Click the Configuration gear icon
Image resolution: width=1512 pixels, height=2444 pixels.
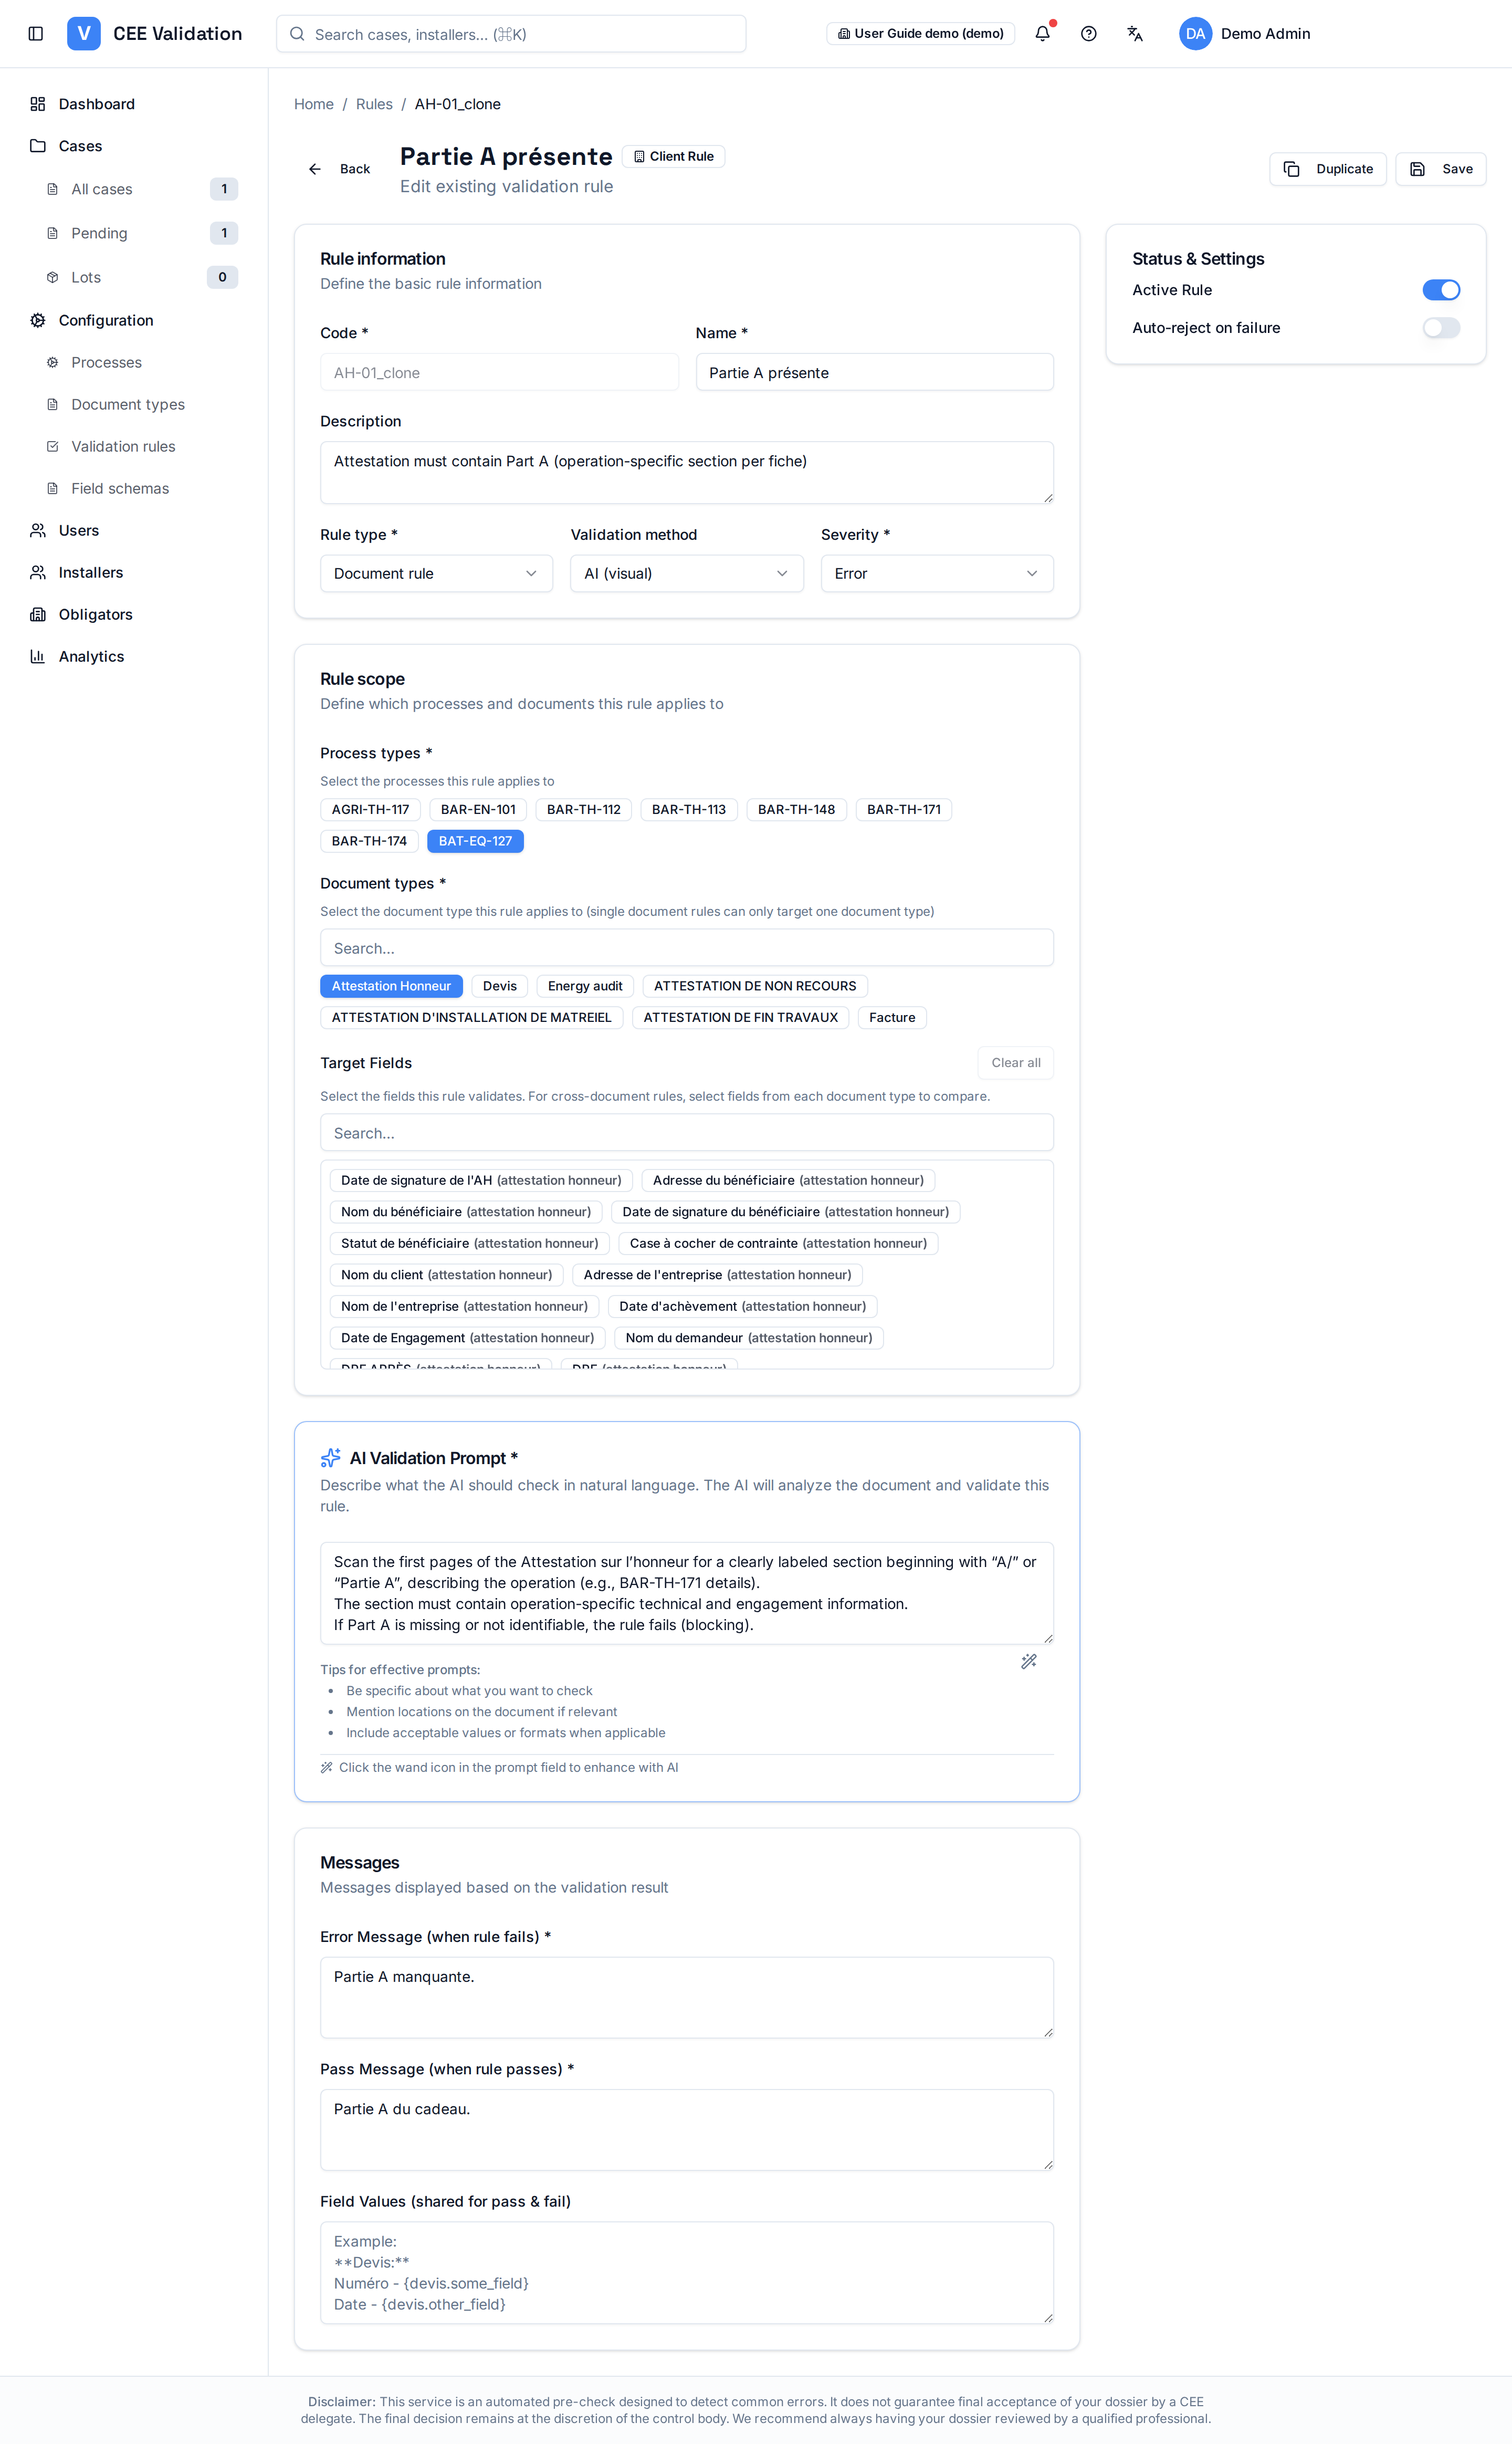pyautogui.click(x=38, y=320)
